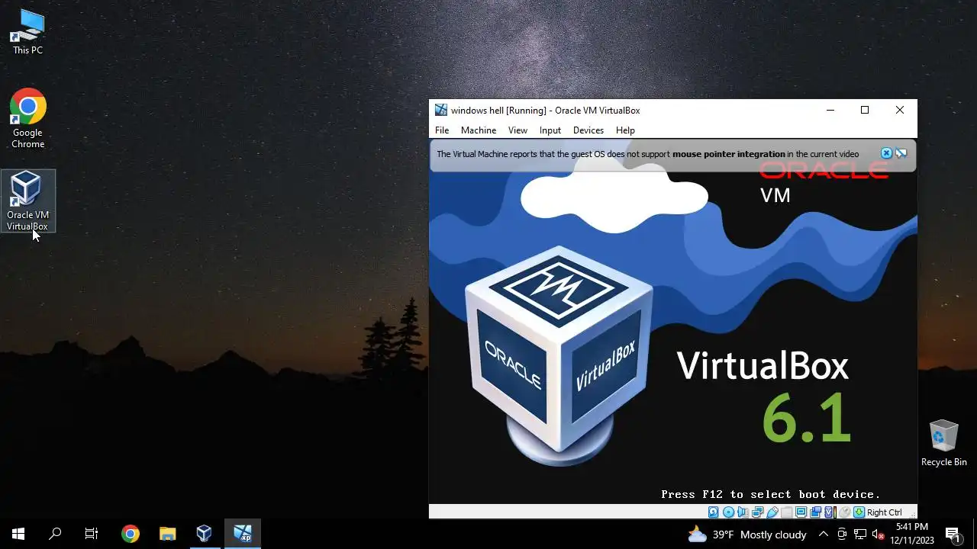
Task: Maximize the windows hell VM window
Action: coord(865,110)
